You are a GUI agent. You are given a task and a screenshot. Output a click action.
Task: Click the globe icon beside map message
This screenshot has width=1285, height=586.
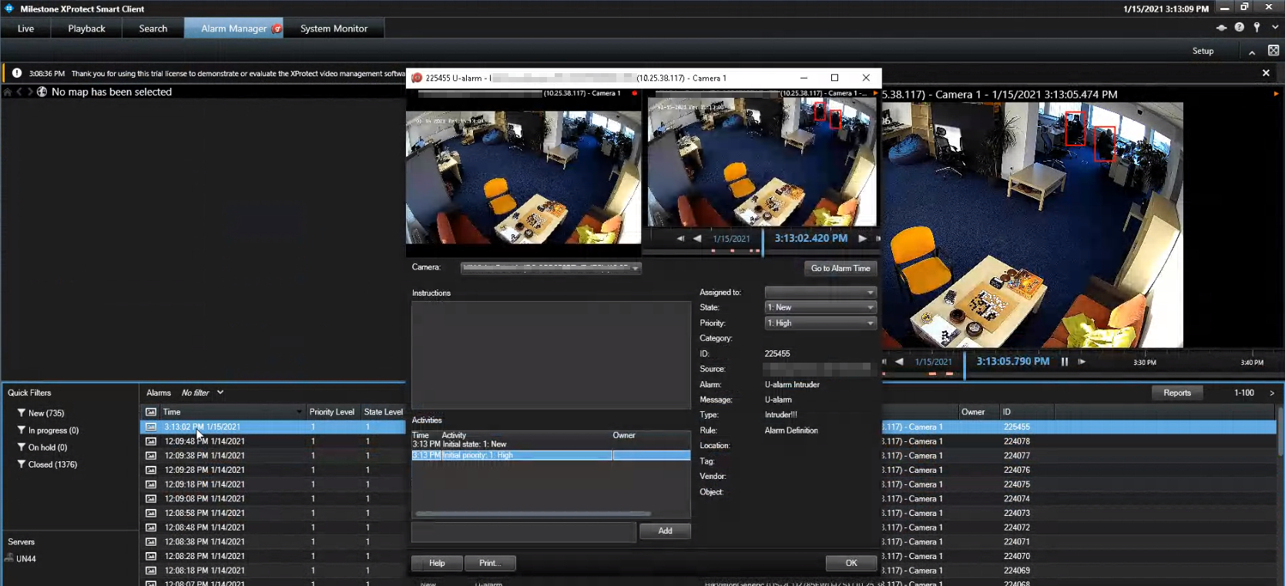point(42,92)
